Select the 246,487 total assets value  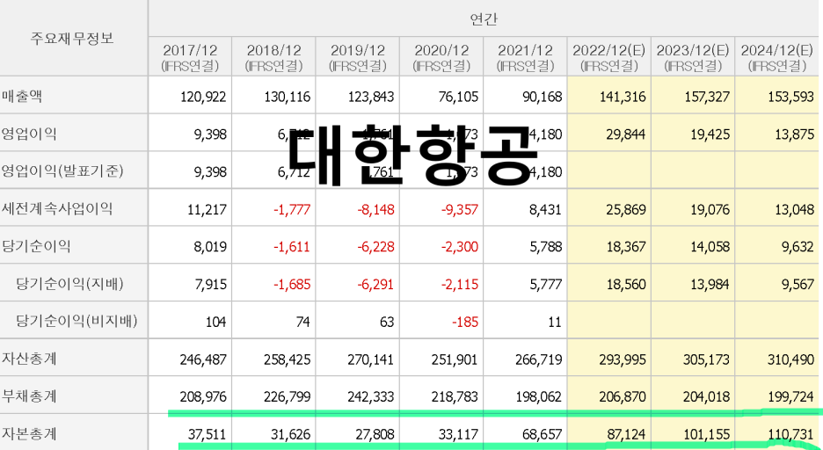pos(203,359)
